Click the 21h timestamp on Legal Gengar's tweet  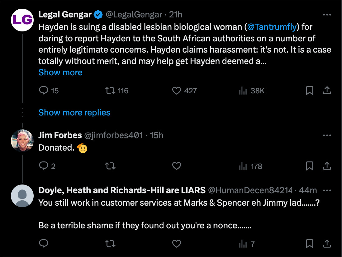point(175,15)
